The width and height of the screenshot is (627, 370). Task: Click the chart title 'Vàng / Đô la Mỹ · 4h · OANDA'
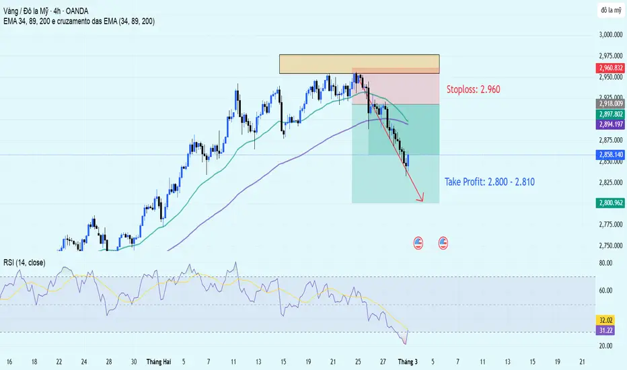[x=46, y=11]
